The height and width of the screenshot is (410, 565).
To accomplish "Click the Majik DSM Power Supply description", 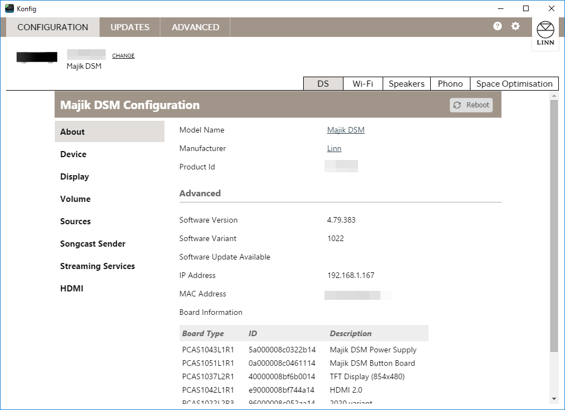I will (x=373, y=350).
